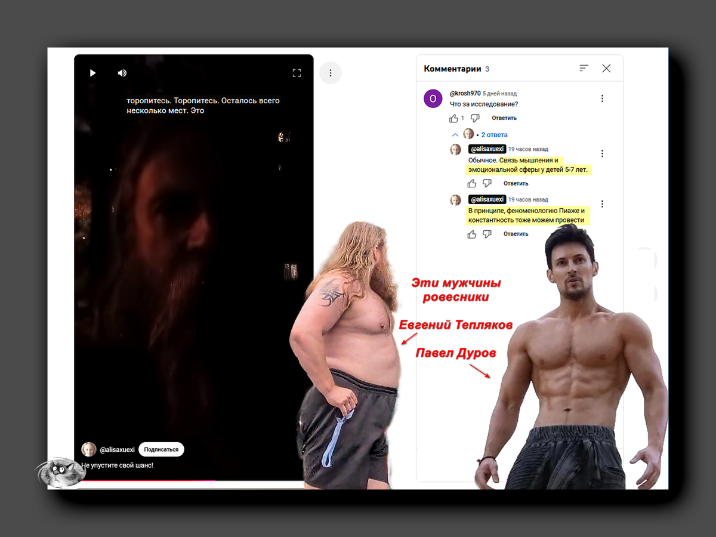
Task: Click the small avatar beside "2 ответа"
Action: point(469,134)
